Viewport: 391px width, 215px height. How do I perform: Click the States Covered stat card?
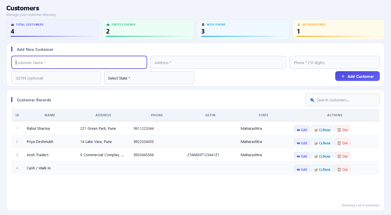coord(148,30)
